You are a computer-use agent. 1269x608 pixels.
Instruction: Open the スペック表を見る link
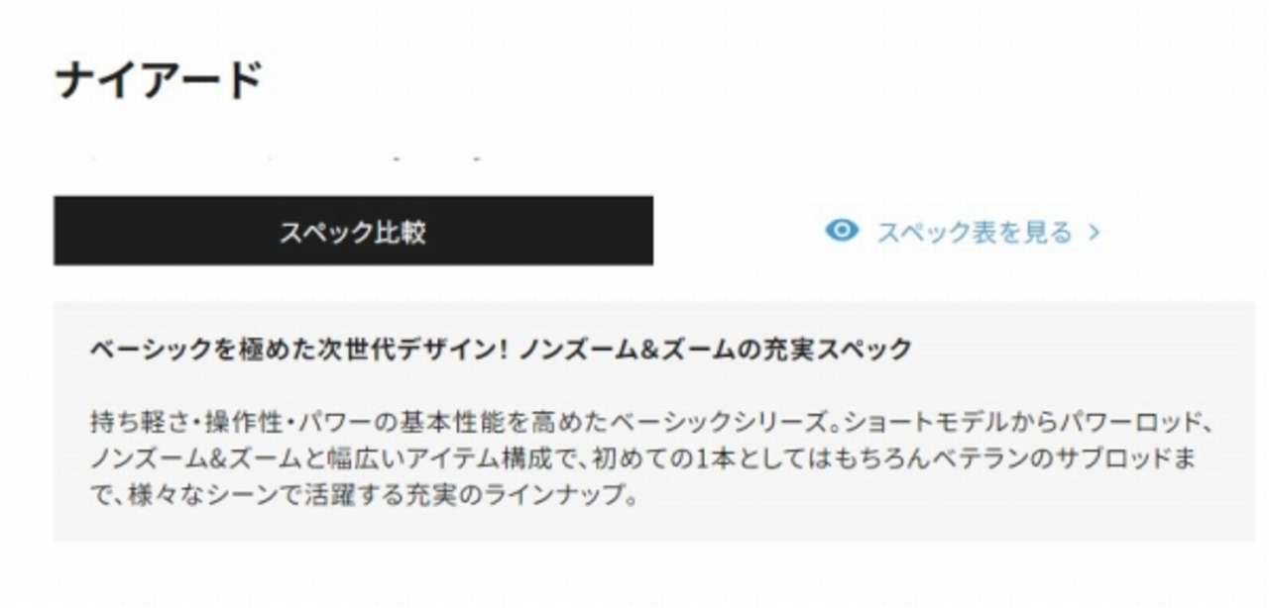tap(974, 233)
